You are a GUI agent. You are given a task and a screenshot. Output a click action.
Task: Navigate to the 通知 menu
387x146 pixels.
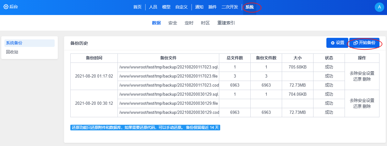[199, 7]
